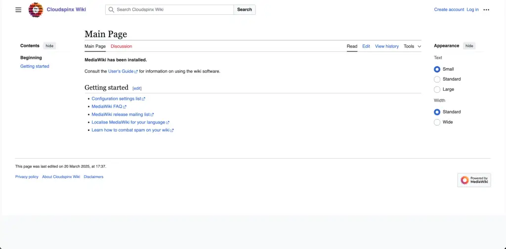Open Configuration settings list link
The image size is (506, 249).
118,99
